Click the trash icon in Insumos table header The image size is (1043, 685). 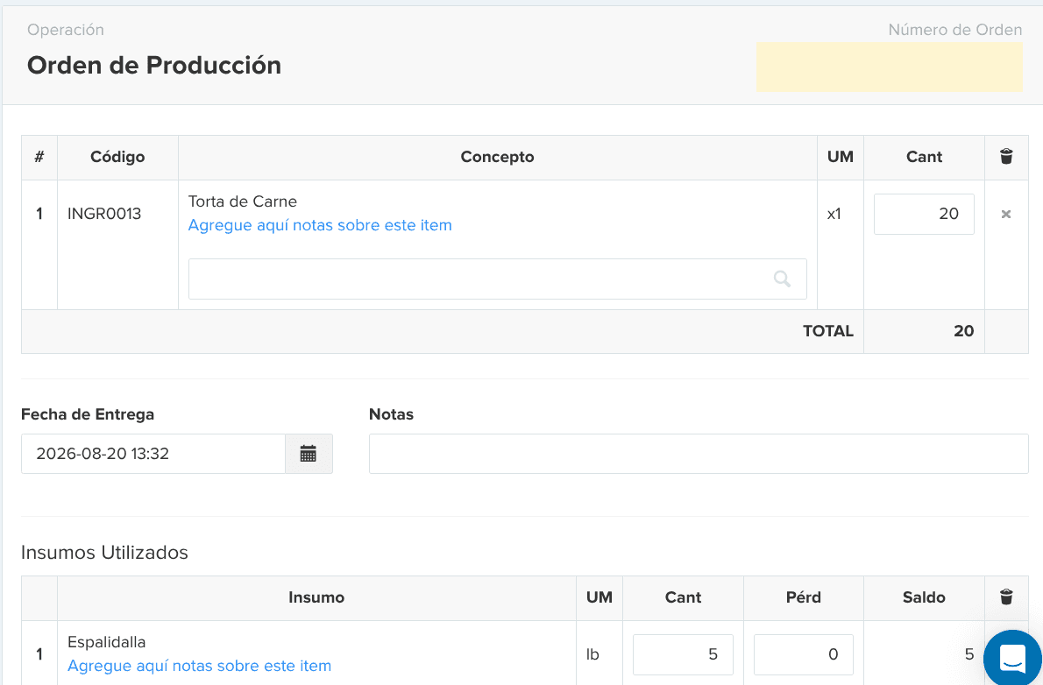click(x=1006, y=597)
